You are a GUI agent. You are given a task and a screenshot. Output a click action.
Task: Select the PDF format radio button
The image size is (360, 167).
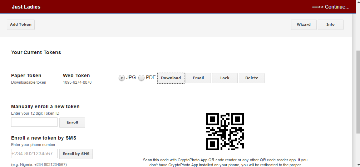pos(142,78)
